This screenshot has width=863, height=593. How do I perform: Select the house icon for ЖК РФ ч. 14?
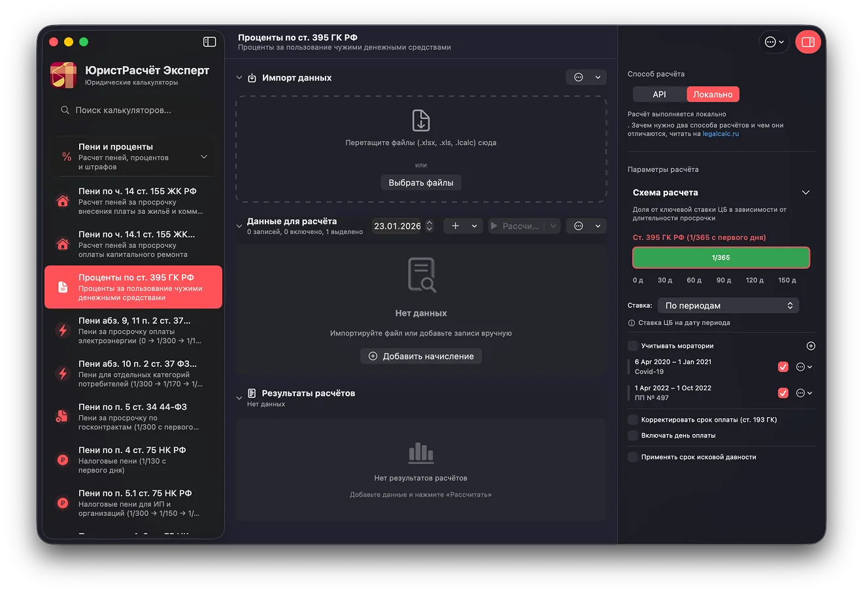[63, 201]
